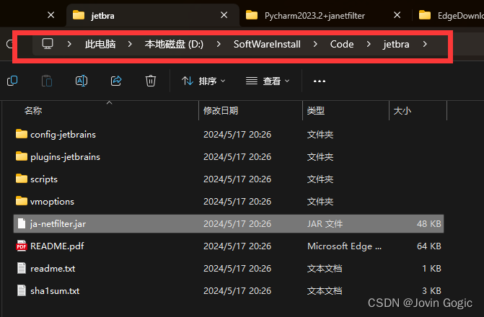Open the three-dots more options menu
This screenshot has height=317, width=484.
click(319, 81)
